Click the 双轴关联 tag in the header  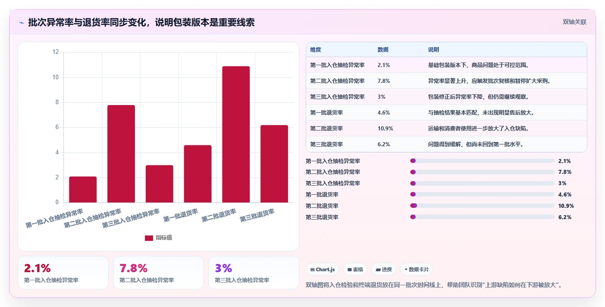[575, 22]
